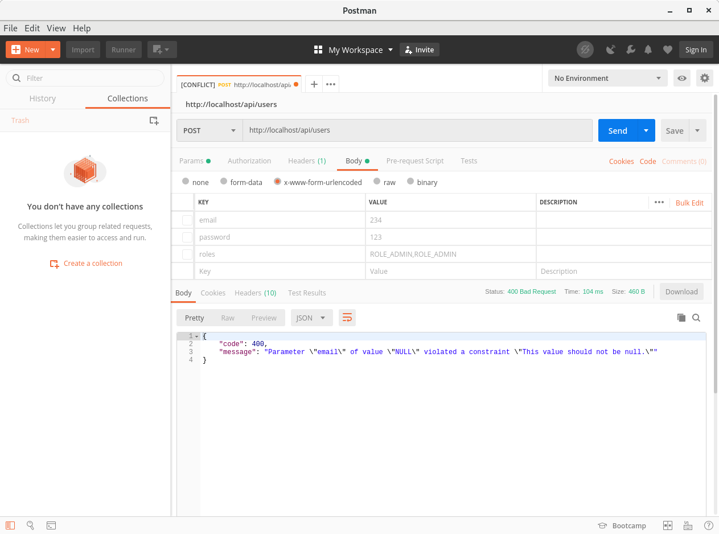The image size is (719, 534).
Task: Open settings wrench icon in header
Action: [630, 50]
